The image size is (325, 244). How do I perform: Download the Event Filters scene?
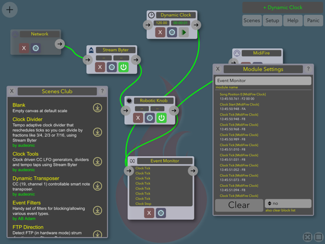97,210
